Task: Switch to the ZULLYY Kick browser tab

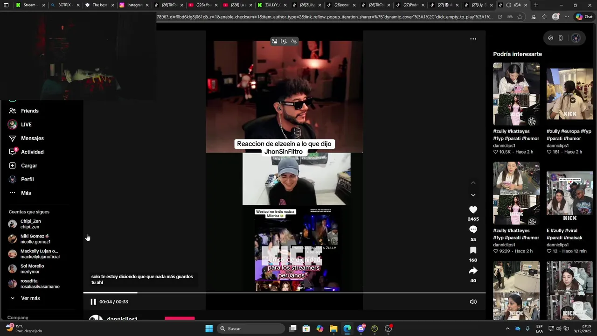Action: click(271, 5)
